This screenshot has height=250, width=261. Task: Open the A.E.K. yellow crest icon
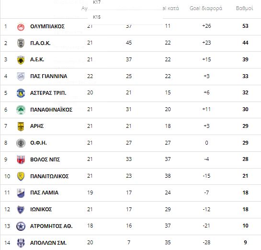21,60
